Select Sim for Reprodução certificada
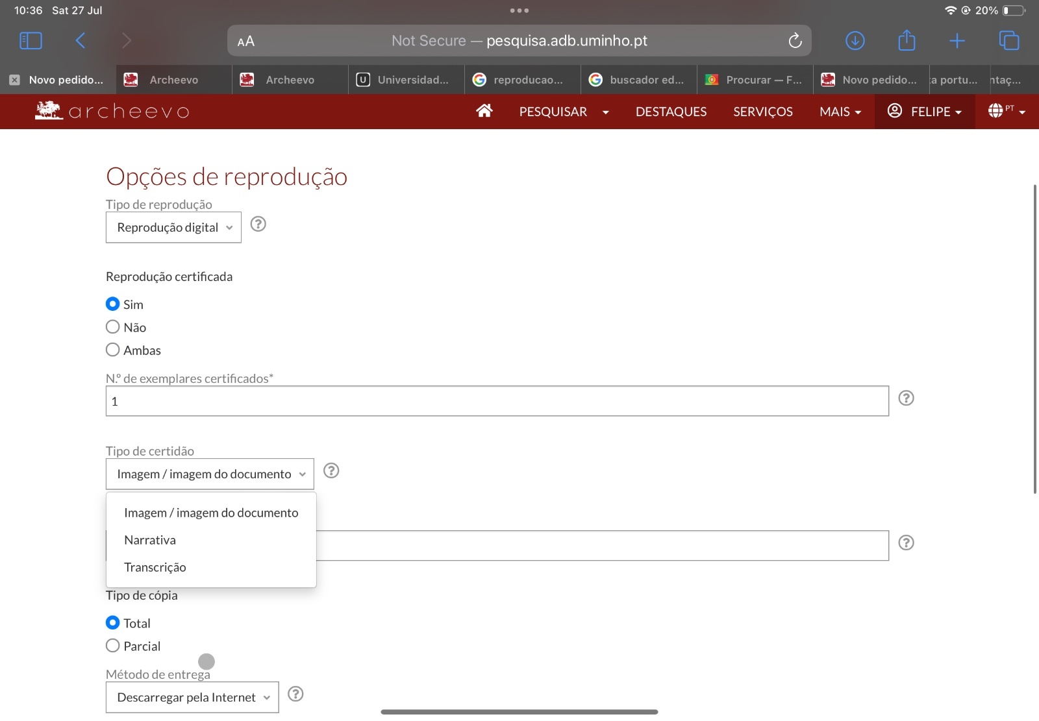Image resolution: width=1039 pixels, height=721 pixels. pyautogui.click(x=112, y=304)
